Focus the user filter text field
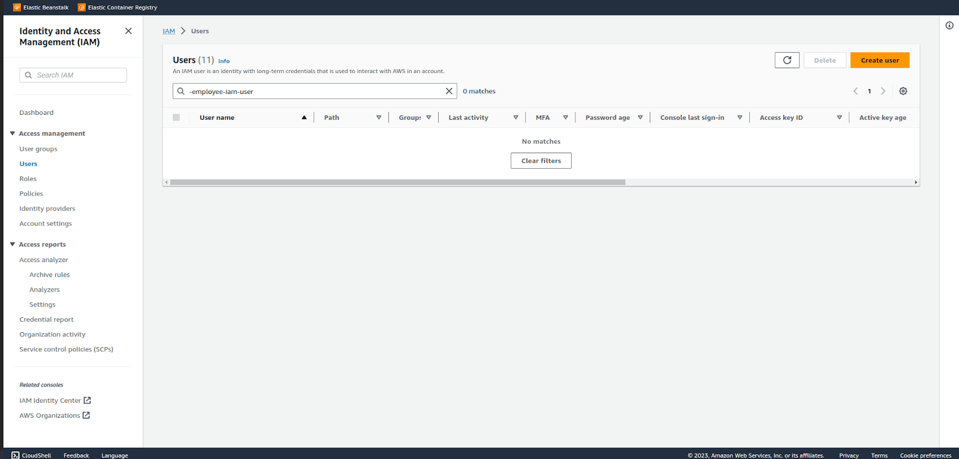The image size is (959, 459). point(315,91)
